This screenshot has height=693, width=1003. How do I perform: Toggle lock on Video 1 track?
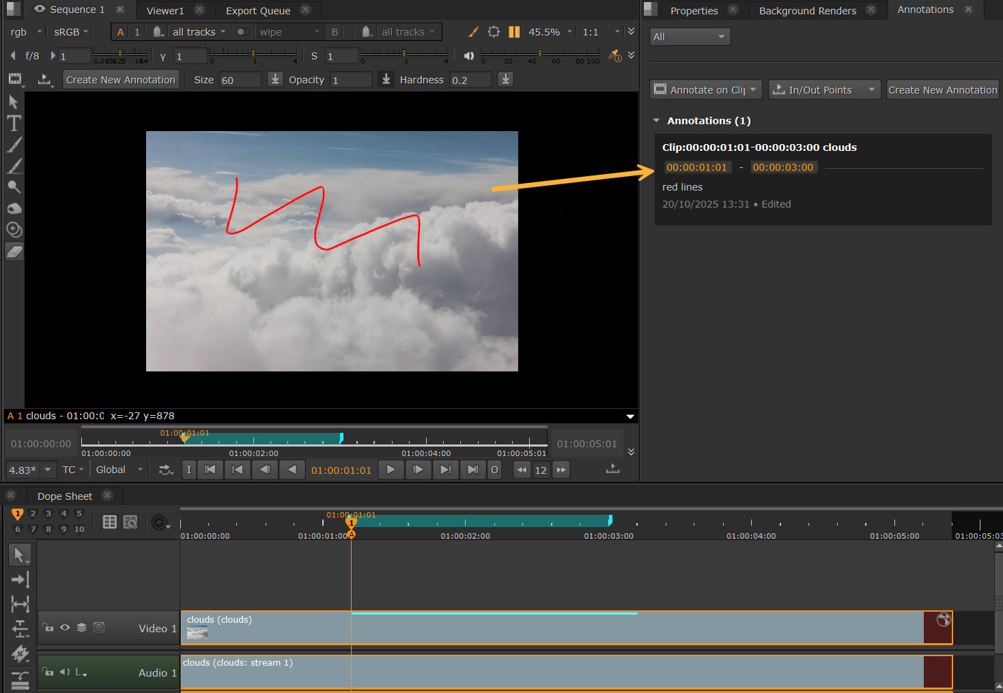point(48,627)
